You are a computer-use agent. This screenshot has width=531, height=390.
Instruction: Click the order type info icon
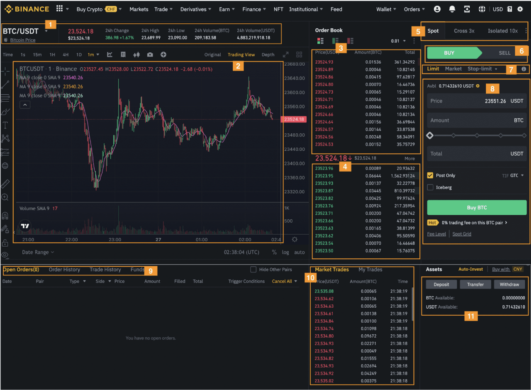524,69
